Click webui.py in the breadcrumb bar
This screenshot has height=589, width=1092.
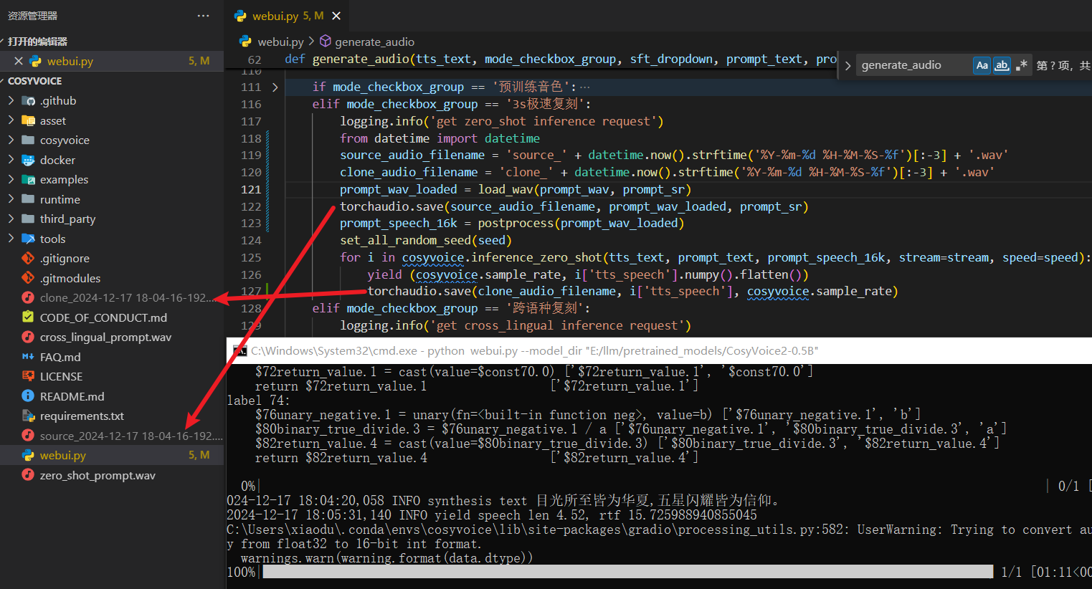(x=280, y=42)
